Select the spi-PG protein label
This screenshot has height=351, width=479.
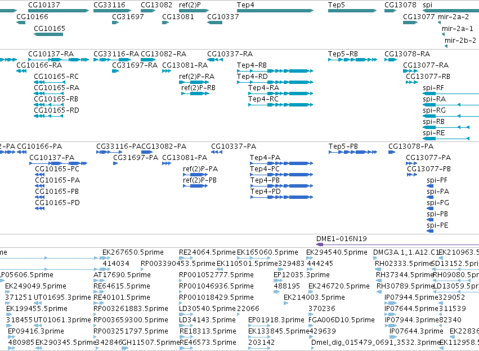click(x=438, y=202)
